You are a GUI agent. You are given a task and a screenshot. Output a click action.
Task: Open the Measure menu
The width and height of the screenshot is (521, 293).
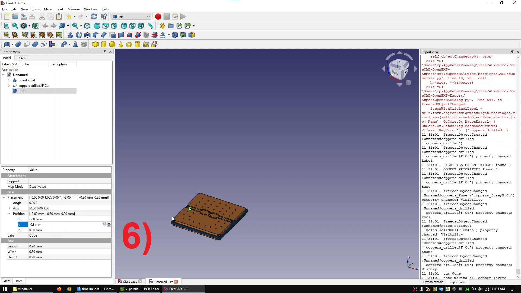pyautogui.click(x=74, y=9)
